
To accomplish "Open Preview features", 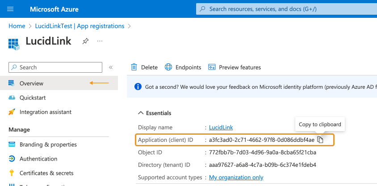I will 235,67.
